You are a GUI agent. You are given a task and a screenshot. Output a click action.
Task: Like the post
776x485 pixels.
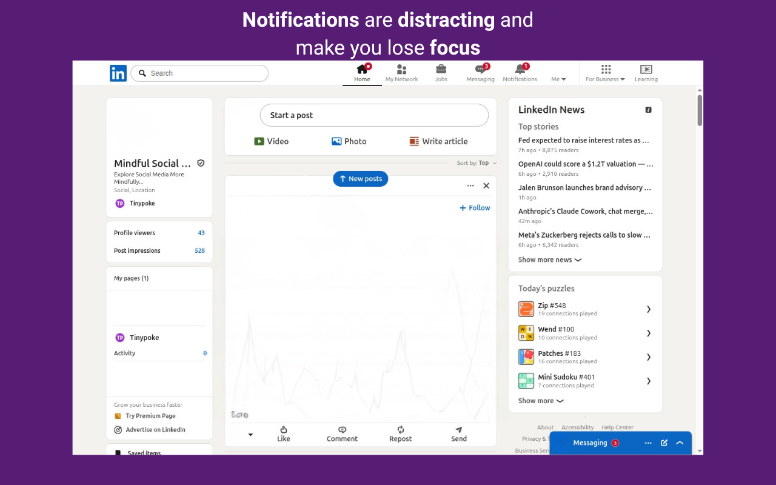click(284, 434)
